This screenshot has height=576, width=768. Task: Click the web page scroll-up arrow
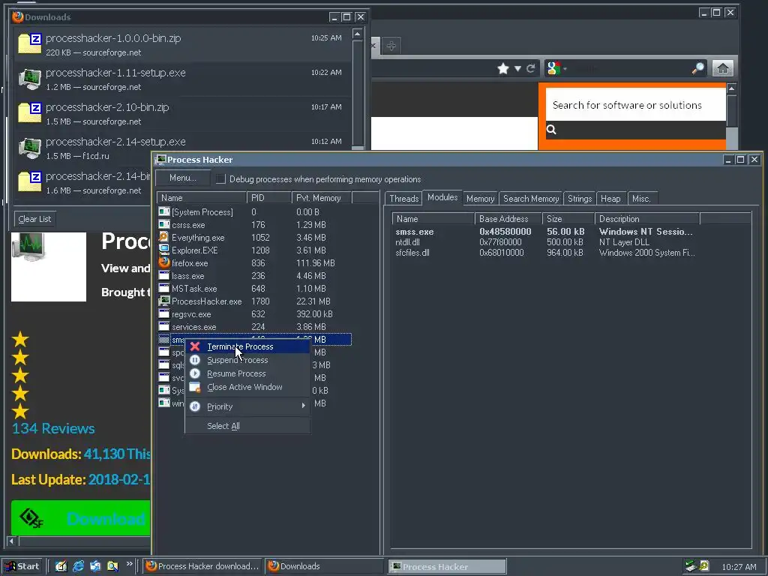click(x=732, y=88)
